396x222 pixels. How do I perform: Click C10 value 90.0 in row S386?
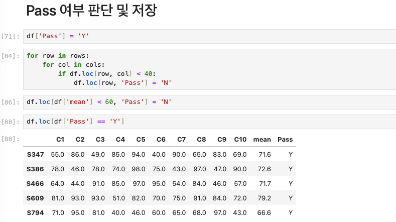click(x=240, y=169)
